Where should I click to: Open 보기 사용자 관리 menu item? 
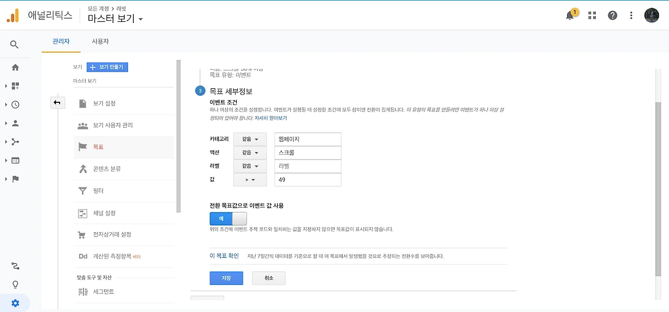tap(124, 125)
